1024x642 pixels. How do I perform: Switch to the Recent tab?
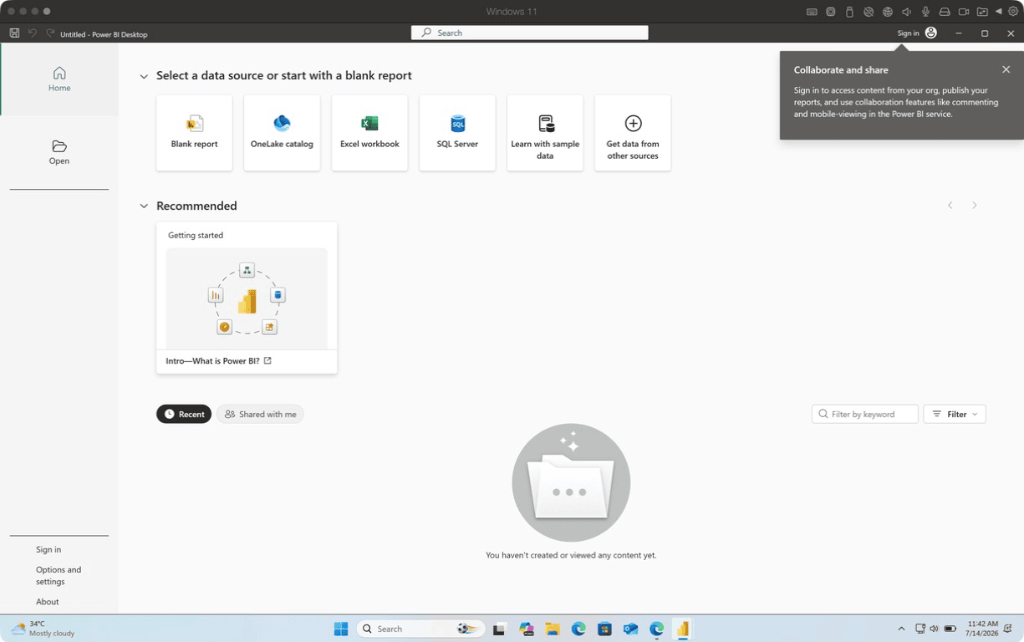pos(184,415)
